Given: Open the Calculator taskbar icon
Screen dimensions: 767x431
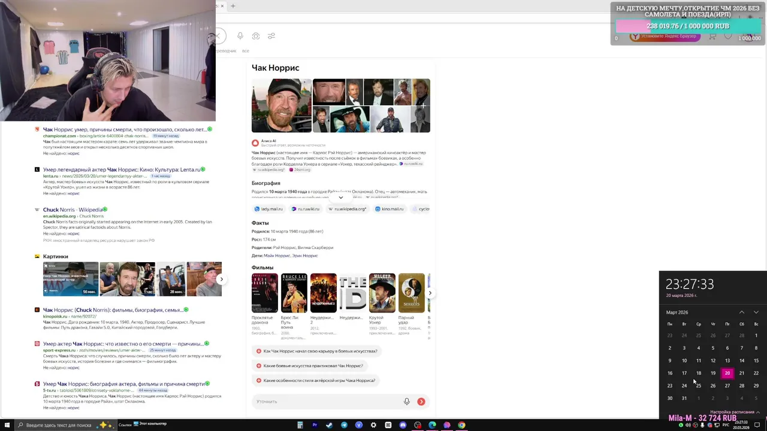Looking at the screenshot, I should (300, 425).
